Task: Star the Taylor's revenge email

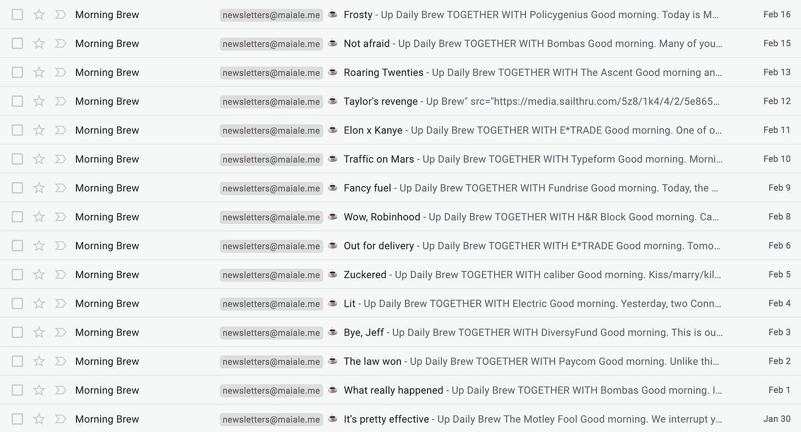Action: click(x=39, y=101)
